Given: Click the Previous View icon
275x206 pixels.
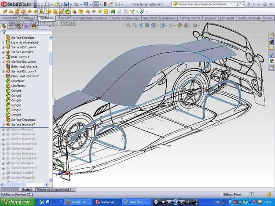Looking at the screenshot, I should (x=141, y=25).
